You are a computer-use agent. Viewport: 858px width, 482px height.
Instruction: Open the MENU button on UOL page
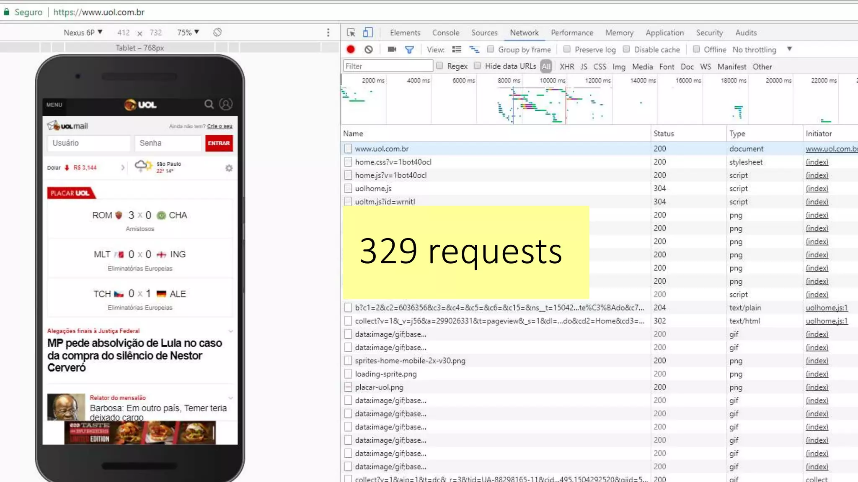pos(54,105)
